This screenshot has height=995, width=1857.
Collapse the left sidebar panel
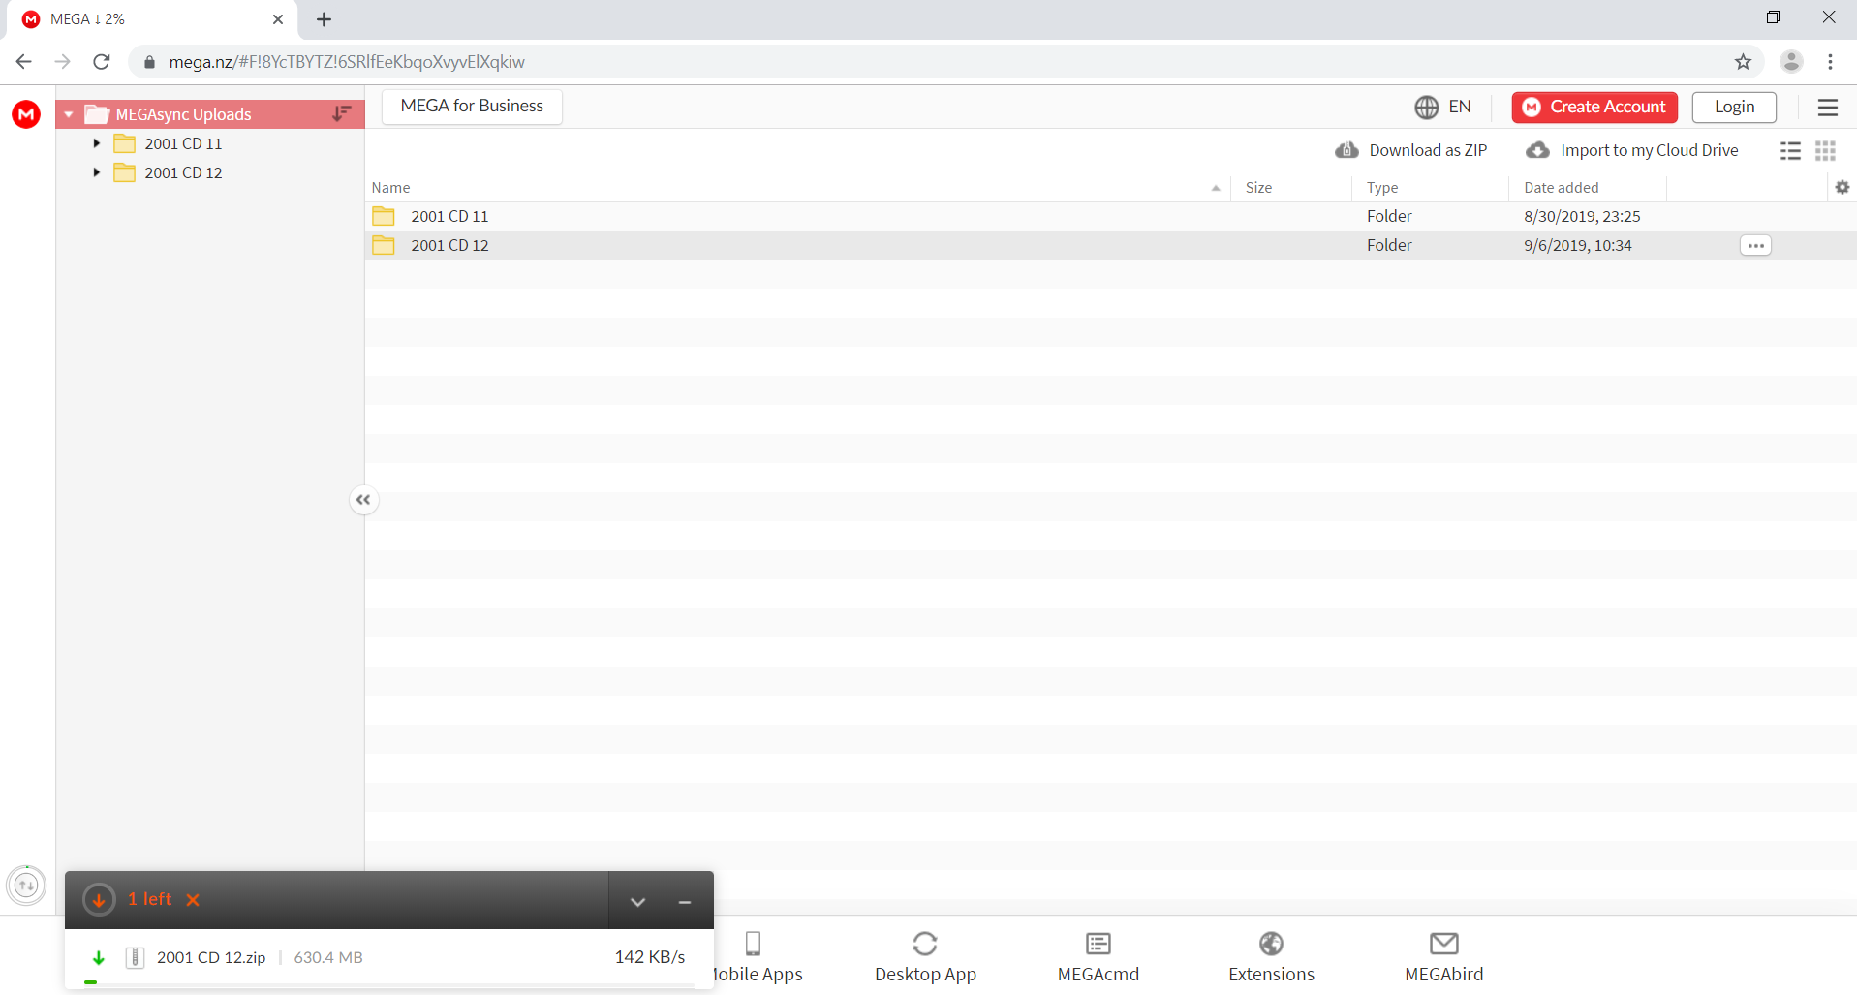(363, 500)
